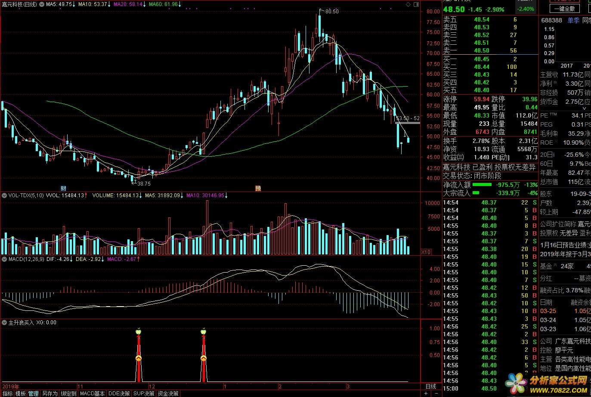The width and height of the screenshot is (591, 397).
Task: Click the orange 预 forecast marker
Action: point(258,188)
